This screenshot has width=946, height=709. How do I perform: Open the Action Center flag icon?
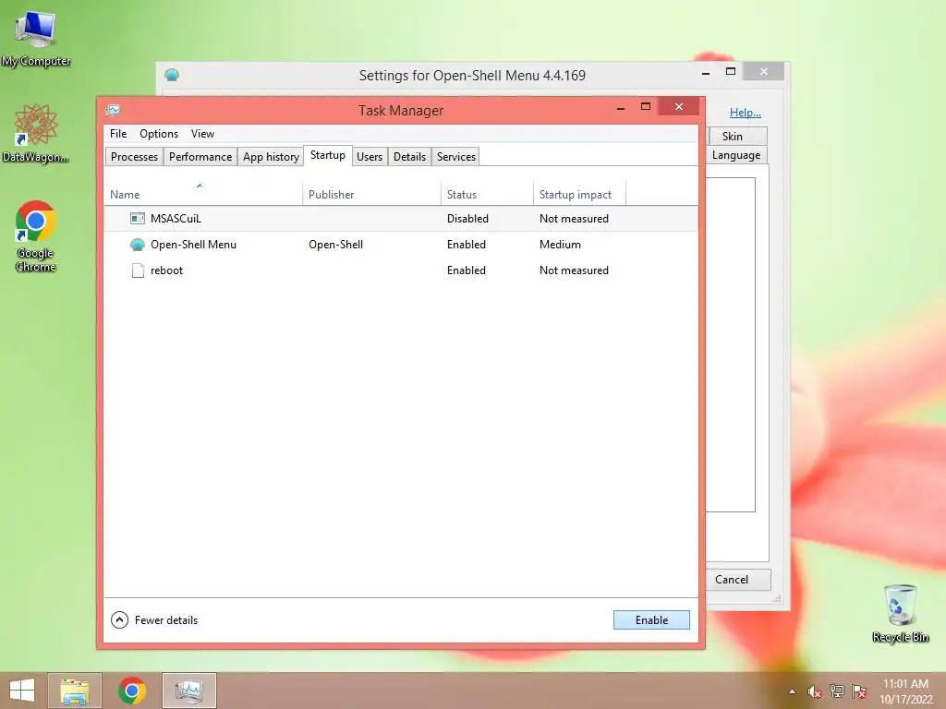pos(859,691)
